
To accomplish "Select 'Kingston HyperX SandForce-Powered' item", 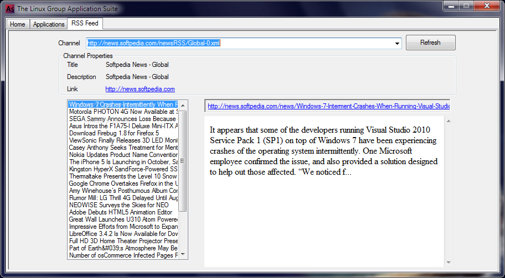I will coord(123,169).
